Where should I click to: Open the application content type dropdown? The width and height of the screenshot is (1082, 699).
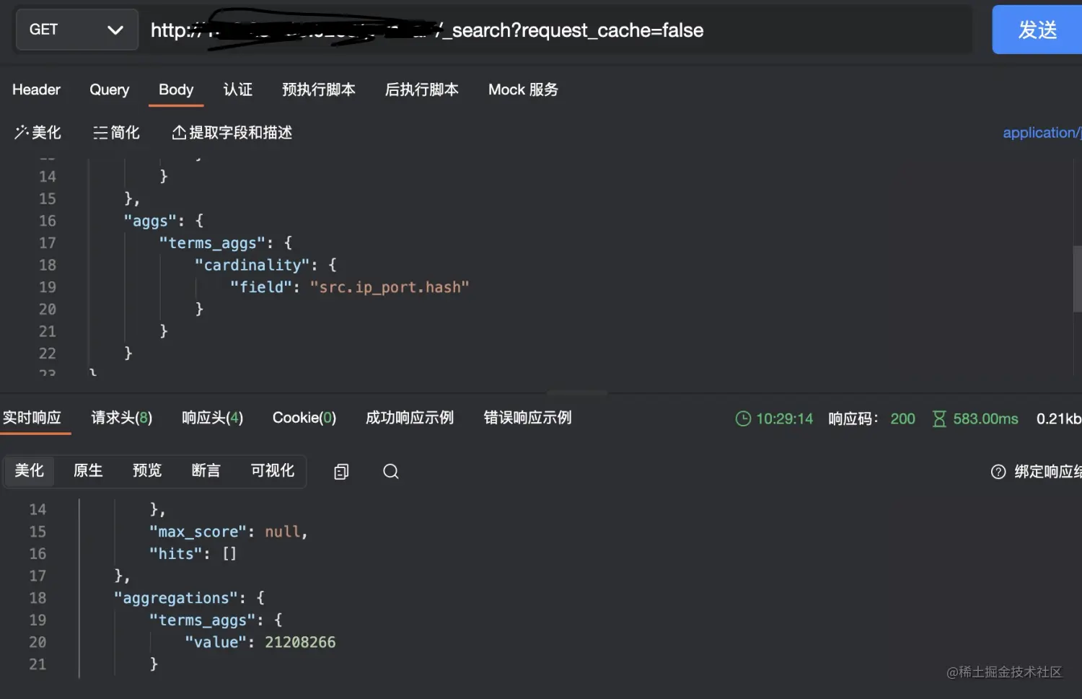point(1041,133)
